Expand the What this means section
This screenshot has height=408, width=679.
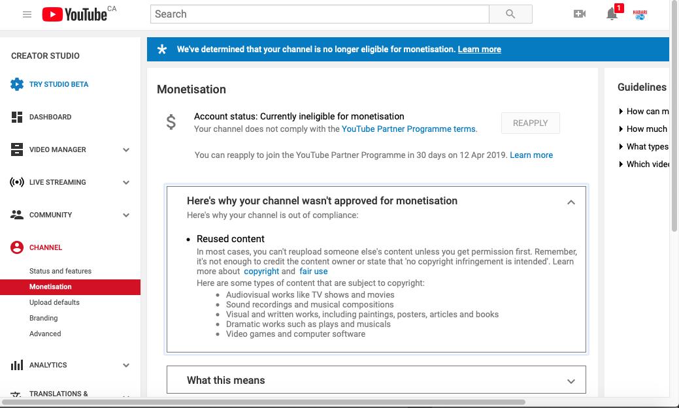[x=571, y=381]
